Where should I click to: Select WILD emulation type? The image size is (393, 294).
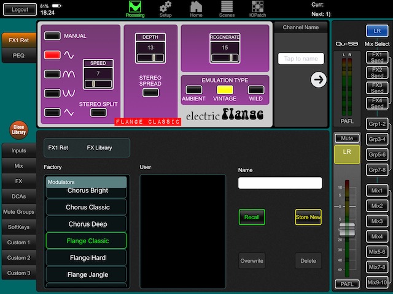tap(256, 90)
